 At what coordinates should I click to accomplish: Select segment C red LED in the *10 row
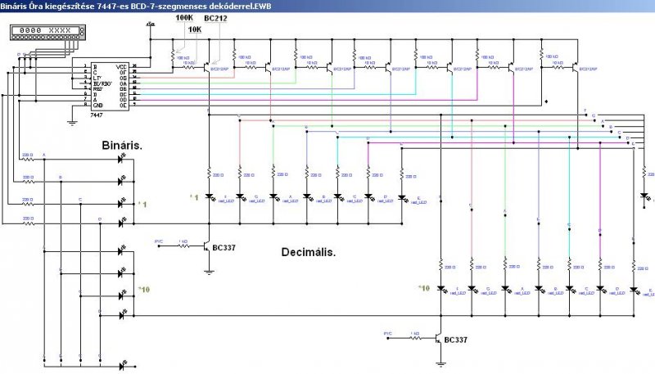[x=569, y=288]
